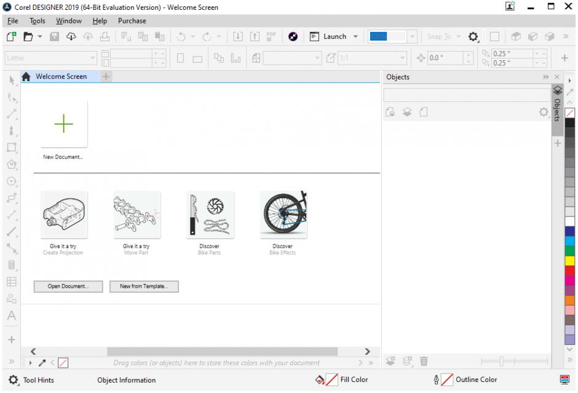Open the File menu
The height and width of the screenshot is (393, 578).
pyautogui.click(x=12, y=21)
